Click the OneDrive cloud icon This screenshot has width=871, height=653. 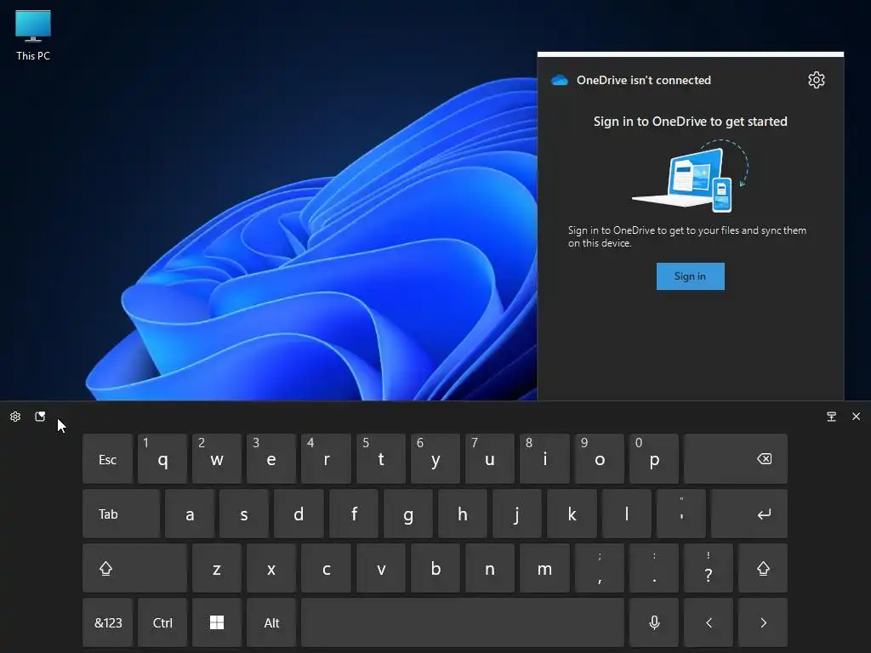pos(560,80)
